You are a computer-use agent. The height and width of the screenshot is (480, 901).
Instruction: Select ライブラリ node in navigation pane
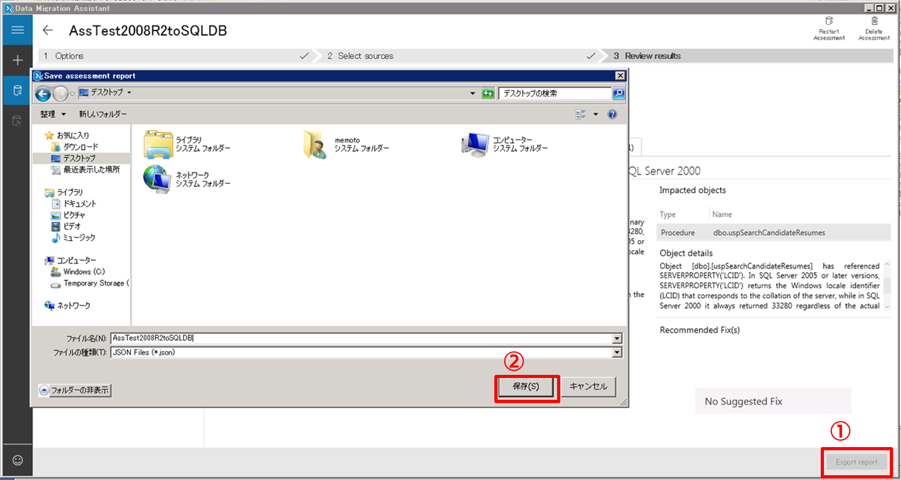click(x=70, y=192)
